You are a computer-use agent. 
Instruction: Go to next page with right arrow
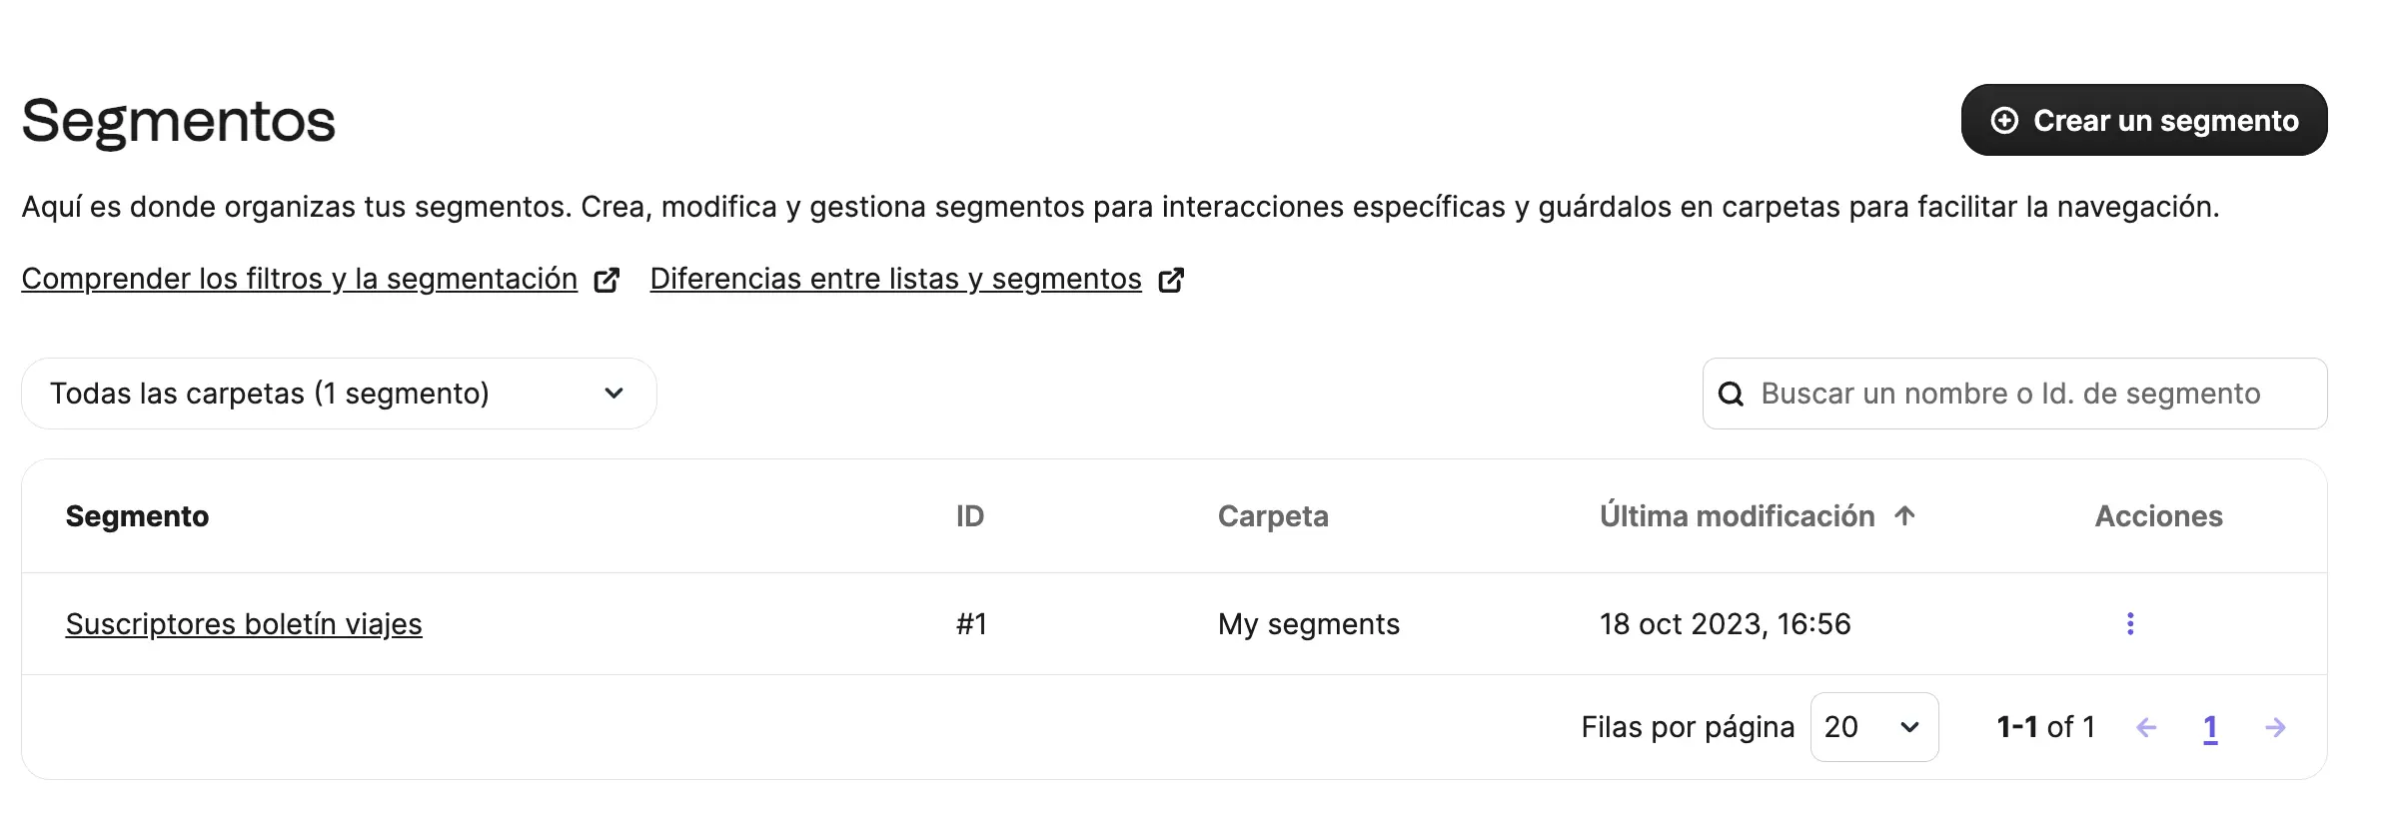[2275, 728]
